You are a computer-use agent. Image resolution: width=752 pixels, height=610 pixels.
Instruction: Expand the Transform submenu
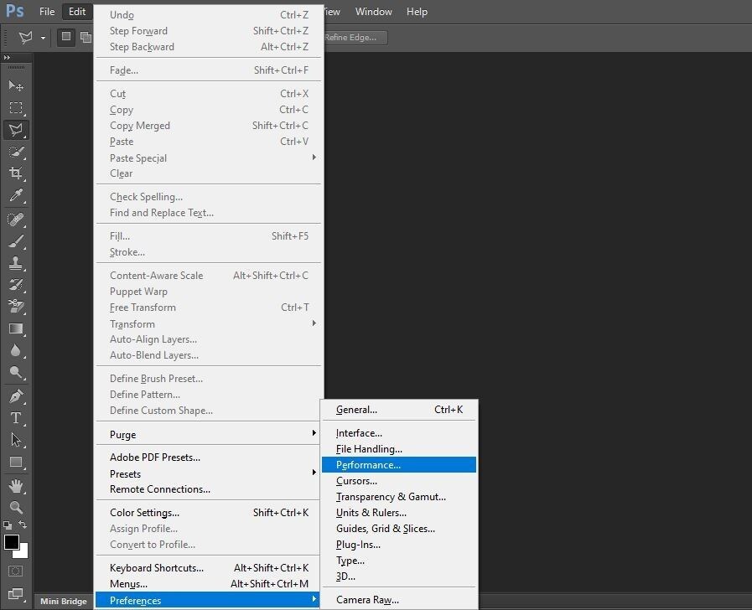tap(208, 323)
